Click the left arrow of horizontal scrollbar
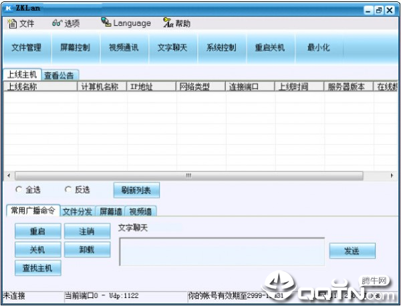This screenshot has width=401, height=306. (9, 176)
